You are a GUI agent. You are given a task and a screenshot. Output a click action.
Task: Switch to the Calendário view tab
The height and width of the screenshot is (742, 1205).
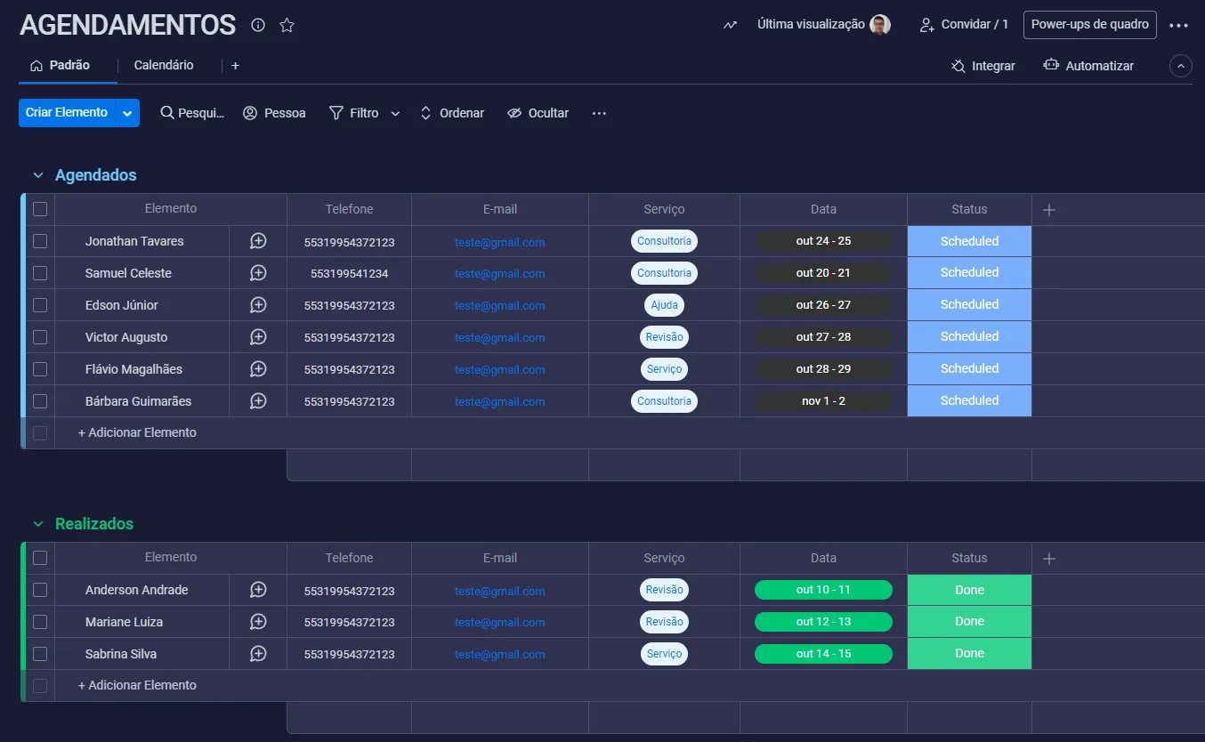point(164,66)
